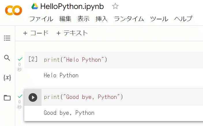Open the 編集 menu
This screenshot has height=126, width=203.
(65, 19)
